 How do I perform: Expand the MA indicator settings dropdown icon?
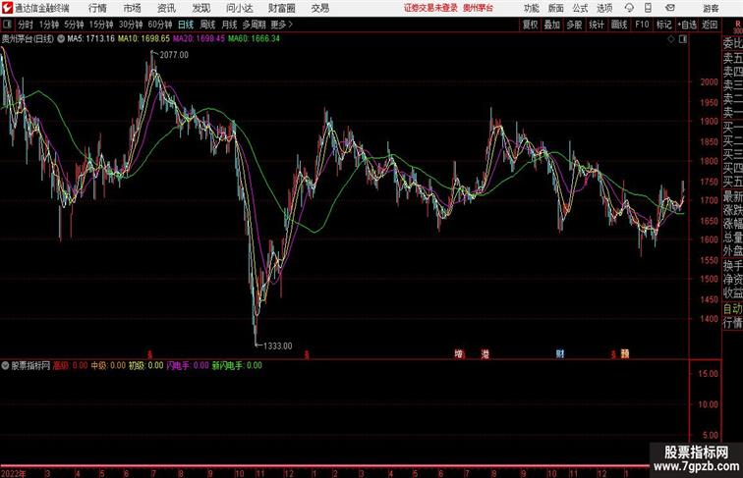[x=61, y=39]
